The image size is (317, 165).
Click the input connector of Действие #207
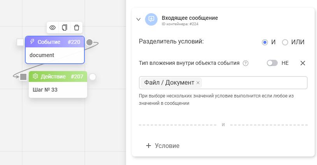[x=23, y=77]
